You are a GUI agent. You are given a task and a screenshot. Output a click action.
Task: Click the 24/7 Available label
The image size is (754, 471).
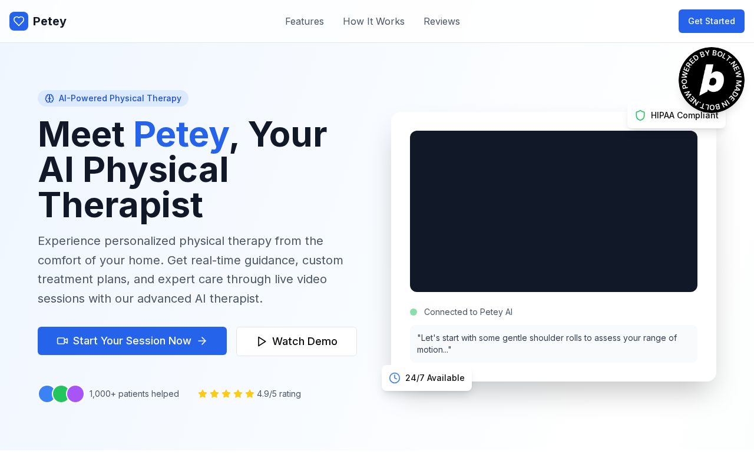click(x=435, y=378)
